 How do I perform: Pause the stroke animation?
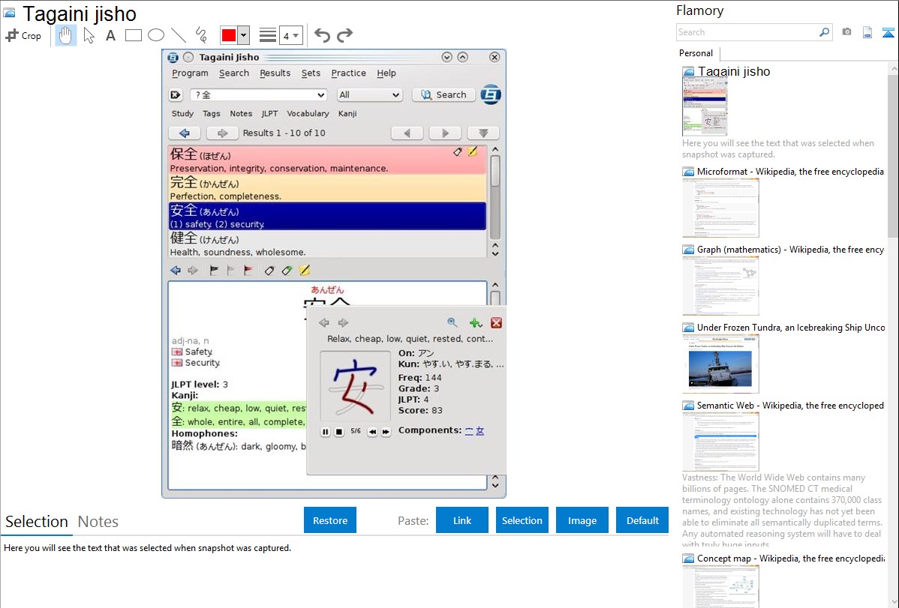(325, 432)
